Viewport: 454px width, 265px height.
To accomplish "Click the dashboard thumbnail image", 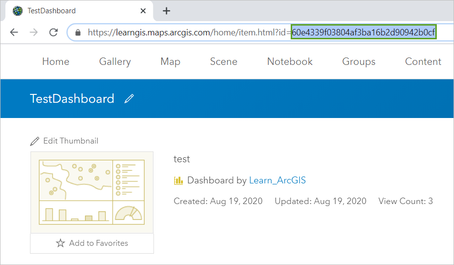I will pos(92,192).
